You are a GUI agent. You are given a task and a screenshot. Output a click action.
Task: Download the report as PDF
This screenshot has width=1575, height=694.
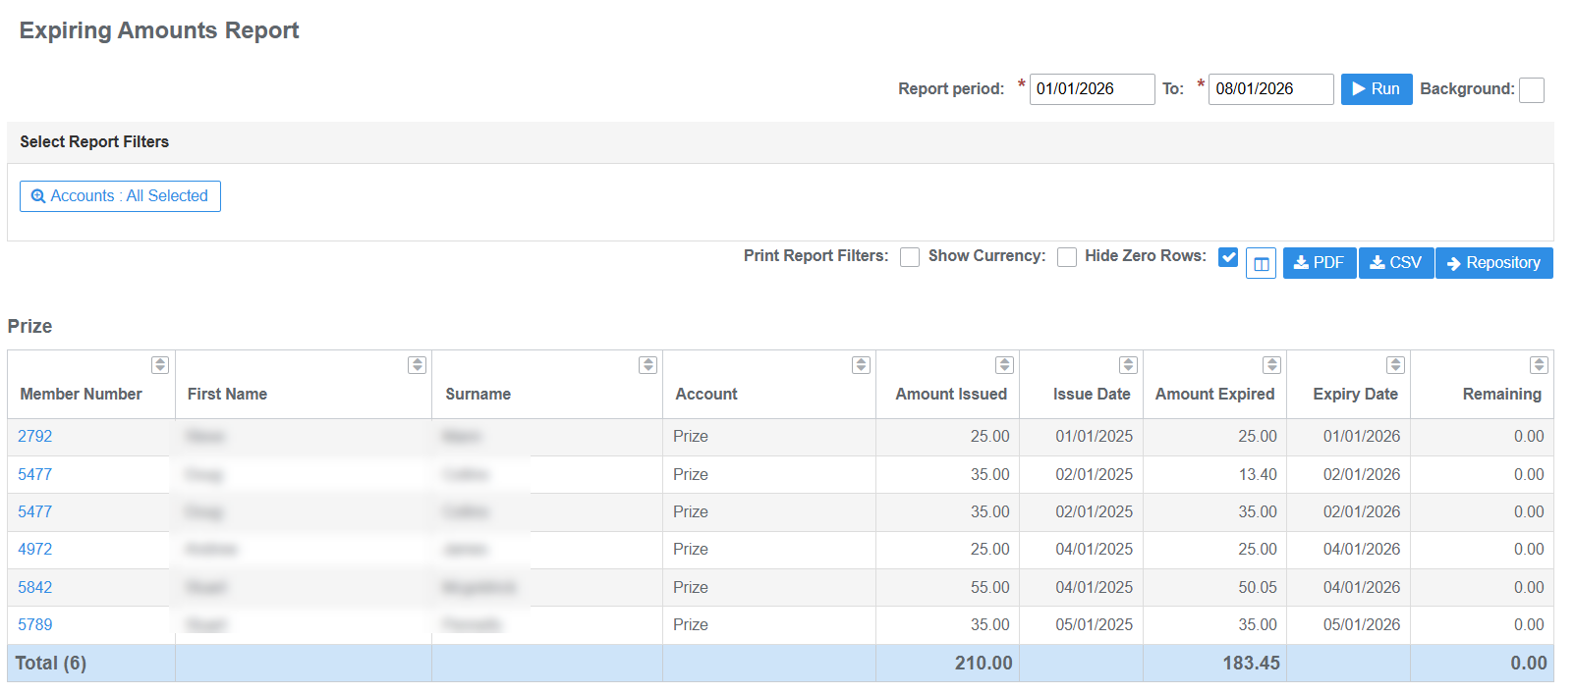coord(1320,263)
